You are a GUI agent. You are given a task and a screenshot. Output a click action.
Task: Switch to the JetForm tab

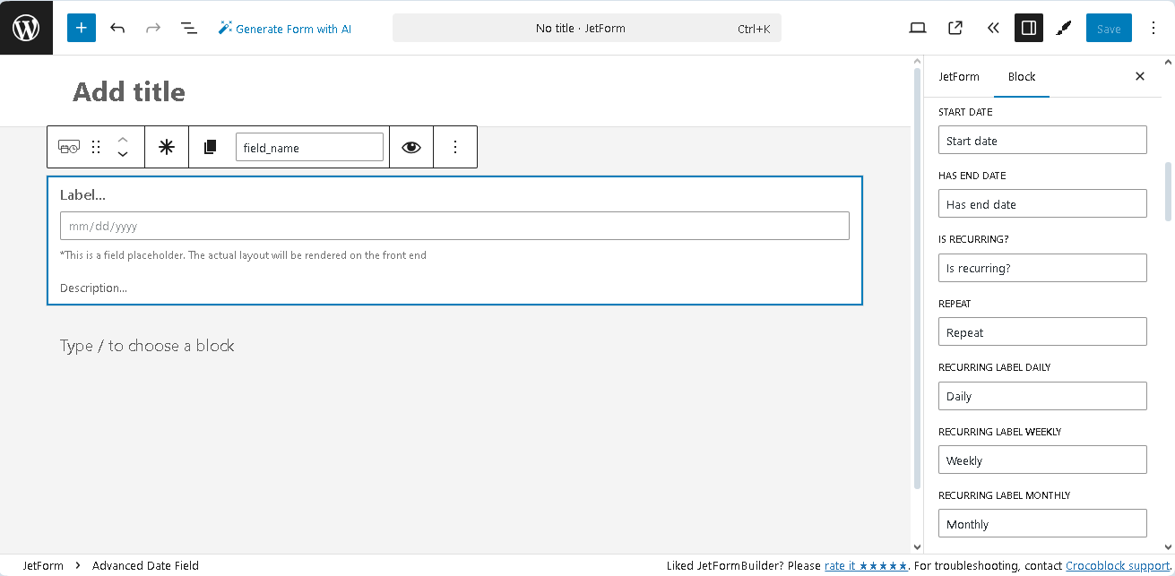pos(959,76)
